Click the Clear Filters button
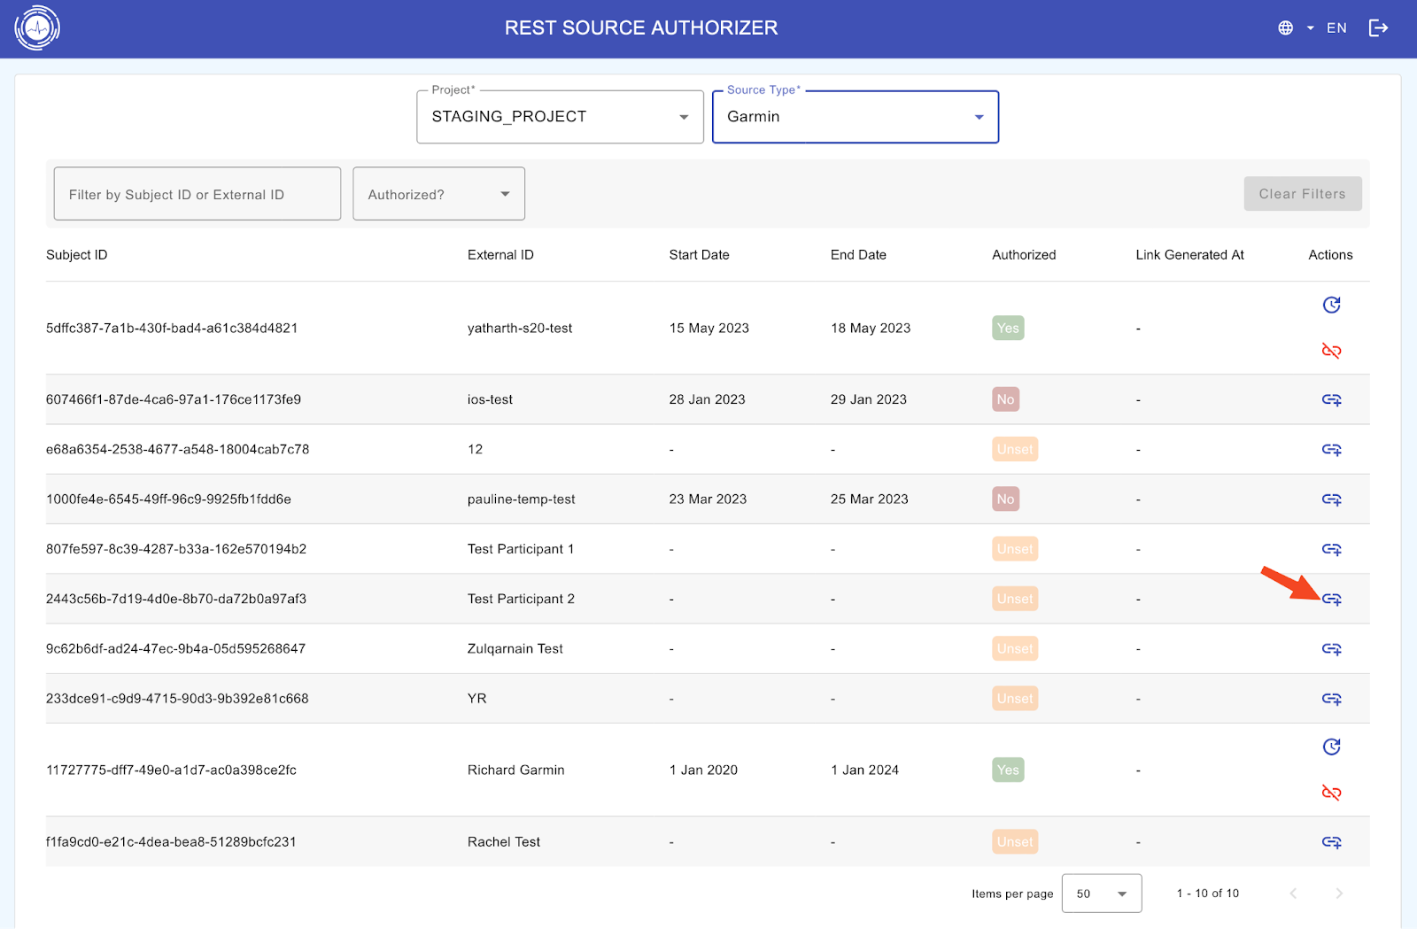This screenshot has width=1417, height=929. pos(1302,194)
